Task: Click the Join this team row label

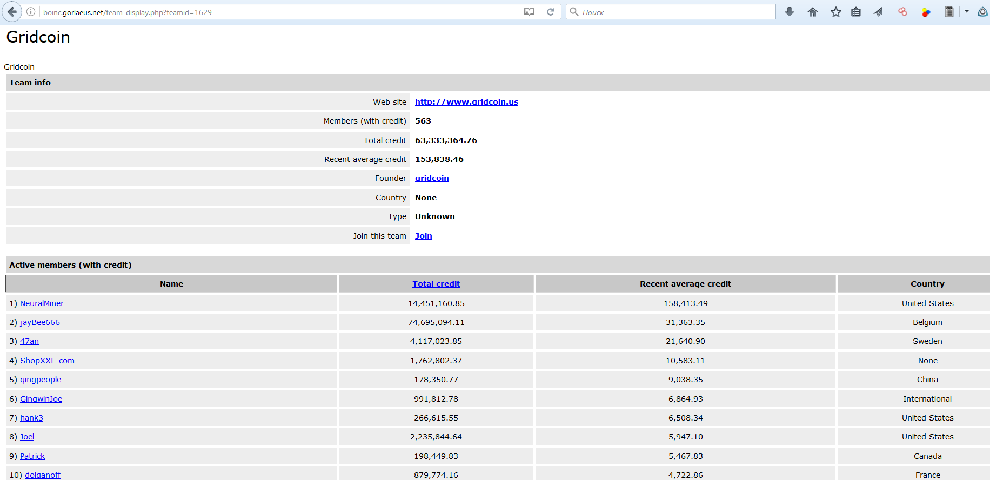Action: [x=380, y=236]
